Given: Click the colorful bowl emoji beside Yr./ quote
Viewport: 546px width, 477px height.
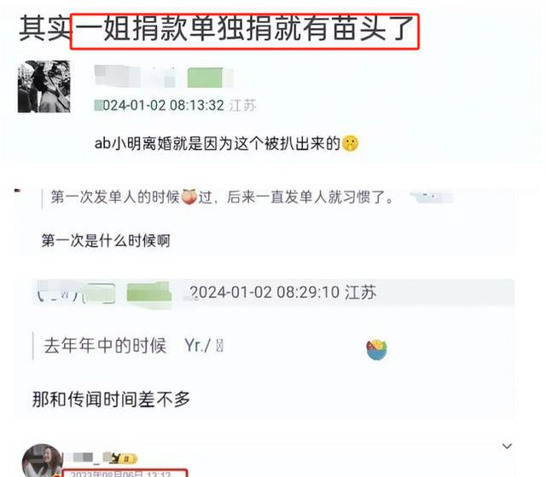Looking at the screenshot, I should pos(376,350).
